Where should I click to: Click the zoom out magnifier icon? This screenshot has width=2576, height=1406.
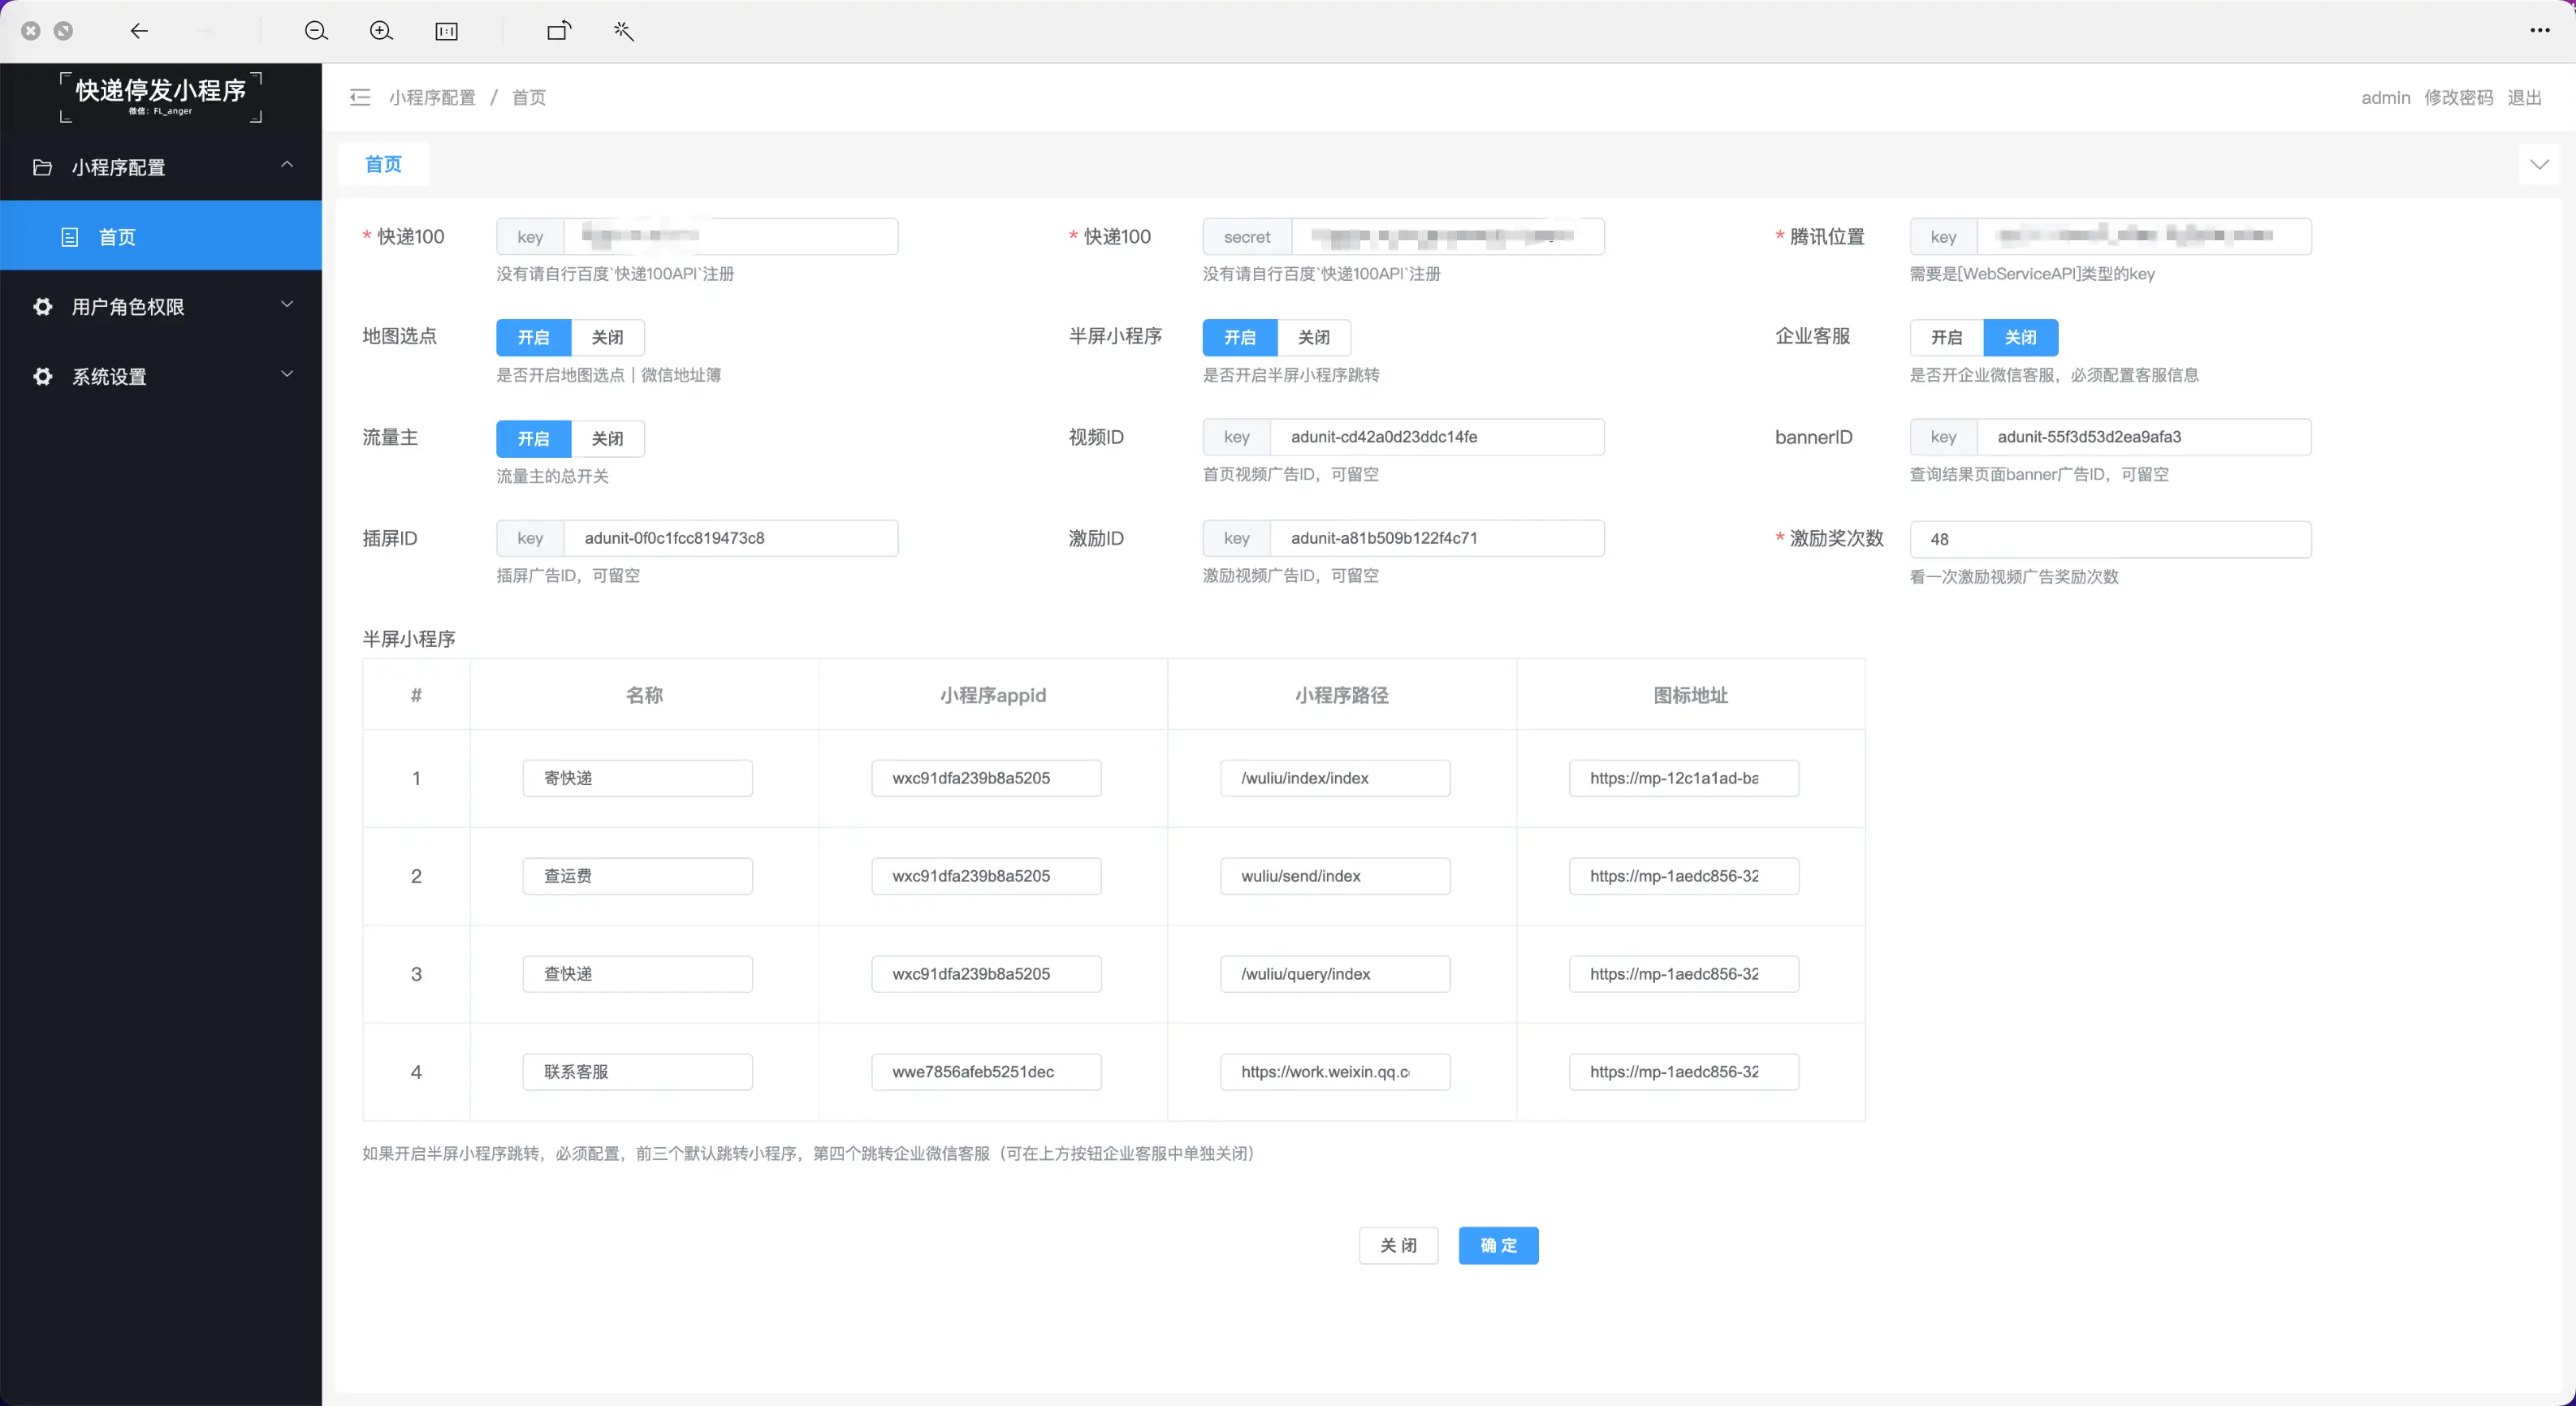coord(316,31)
